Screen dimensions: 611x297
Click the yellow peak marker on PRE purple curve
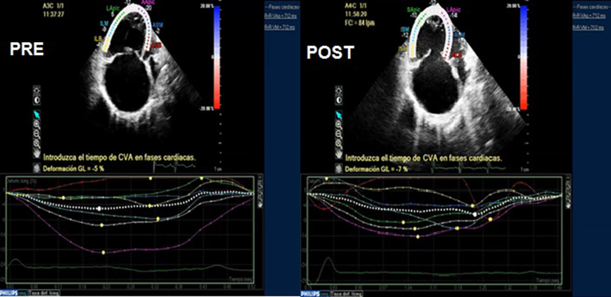point(103,252)
